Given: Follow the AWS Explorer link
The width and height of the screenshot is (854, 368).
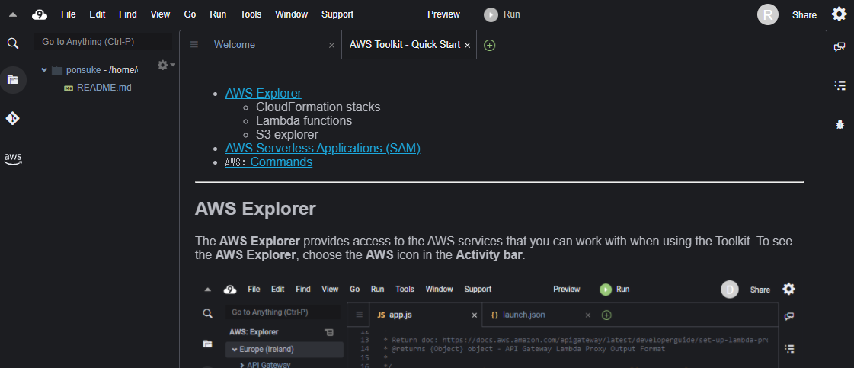Looking at the screenshot, I should [264, 93].
